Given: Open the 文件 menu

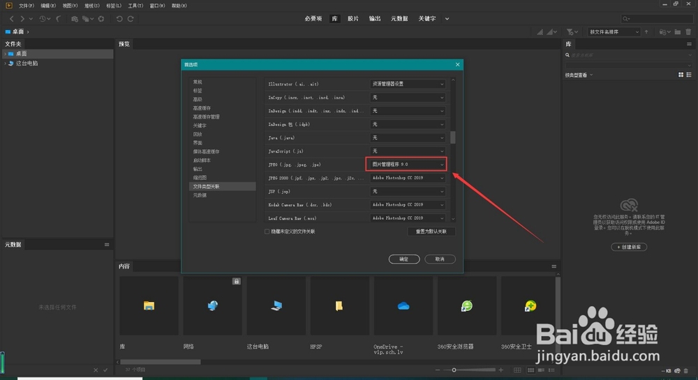Looking at the screenshot, I should (27, 6).
